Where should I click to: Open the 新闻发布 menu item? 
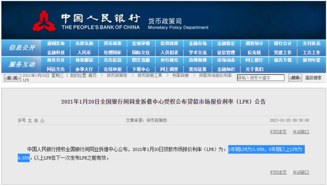pyautogui.click(x=56, y=43)
